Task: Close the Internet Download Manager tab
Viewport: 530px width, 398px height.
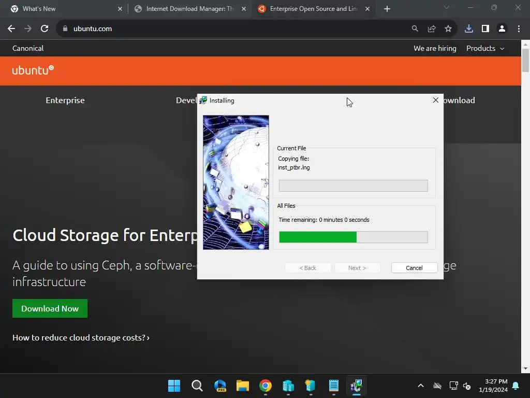Action: pos(244,9)
